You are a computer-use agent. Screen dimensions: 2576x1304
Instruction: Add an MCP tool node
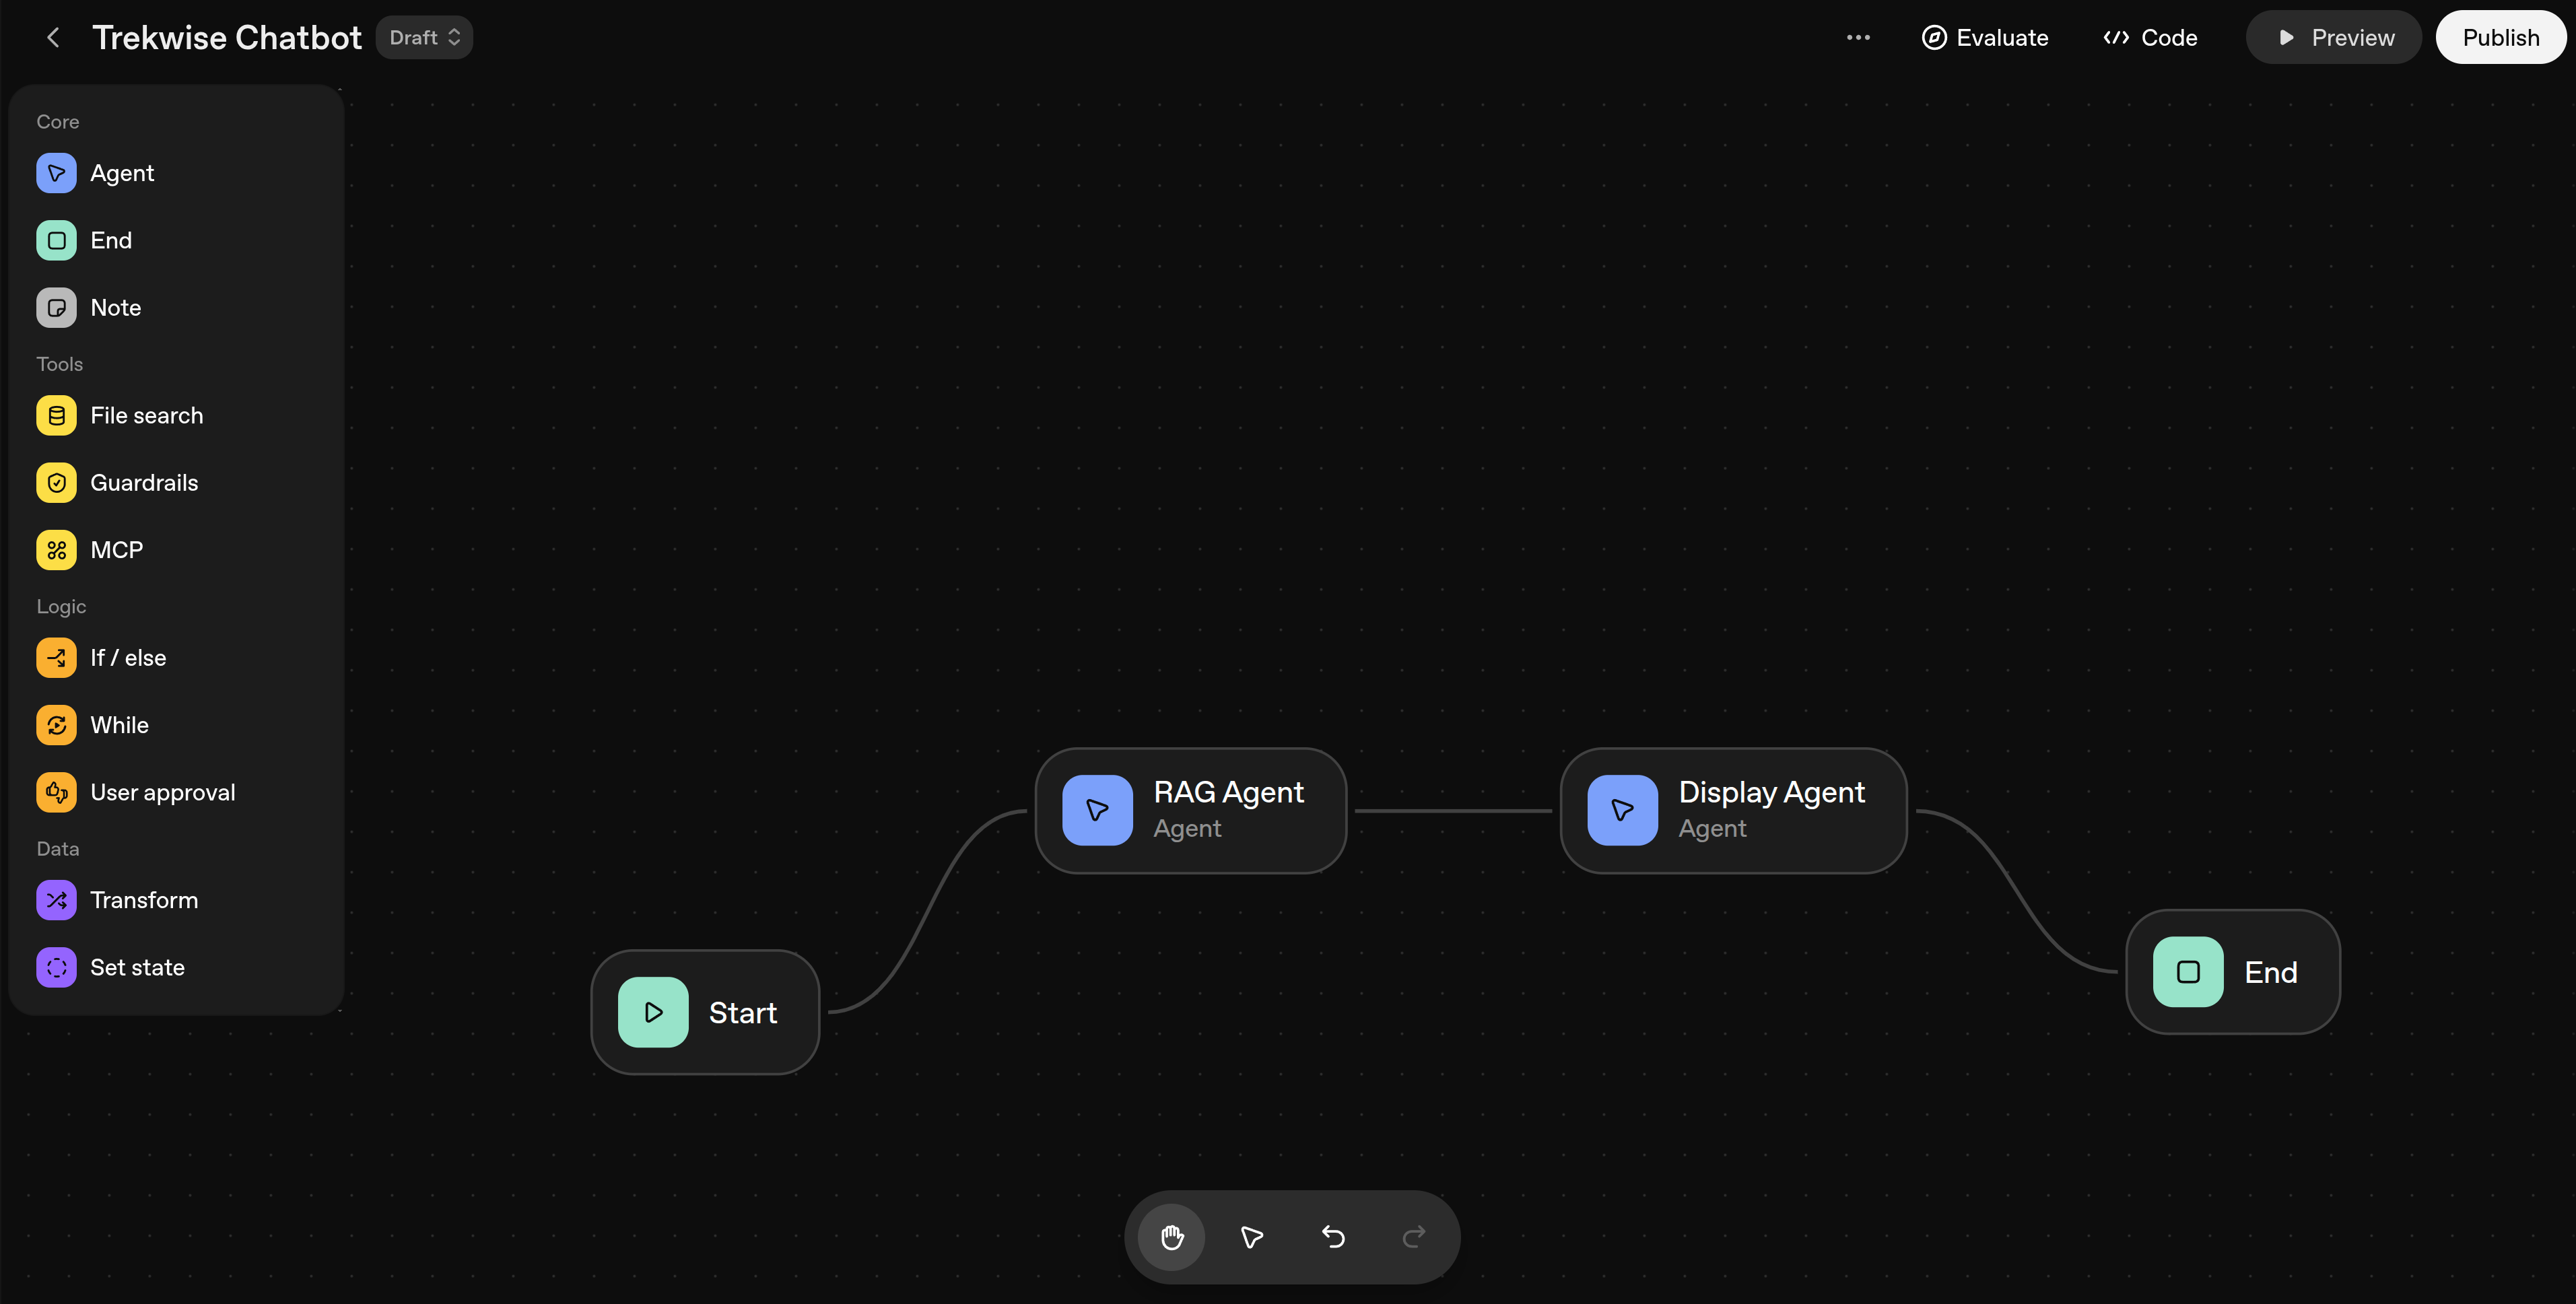[x=56, y=549]
